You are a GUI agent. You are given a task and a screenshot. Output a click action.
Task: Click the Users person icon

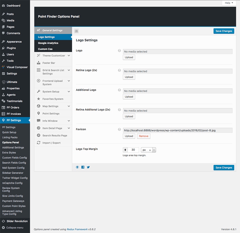pyautogui.click(x=3, y=55)
